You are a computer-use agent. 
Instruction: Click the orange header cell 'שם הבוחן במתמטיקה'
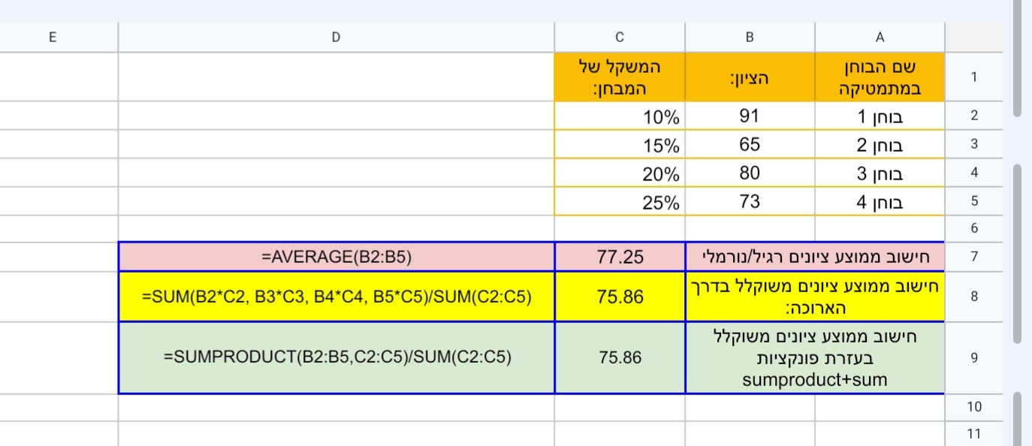879,77
